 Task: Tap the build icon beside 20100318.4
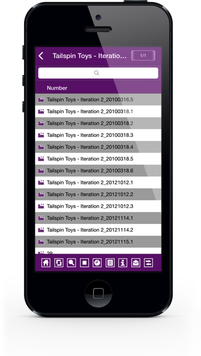41,147
